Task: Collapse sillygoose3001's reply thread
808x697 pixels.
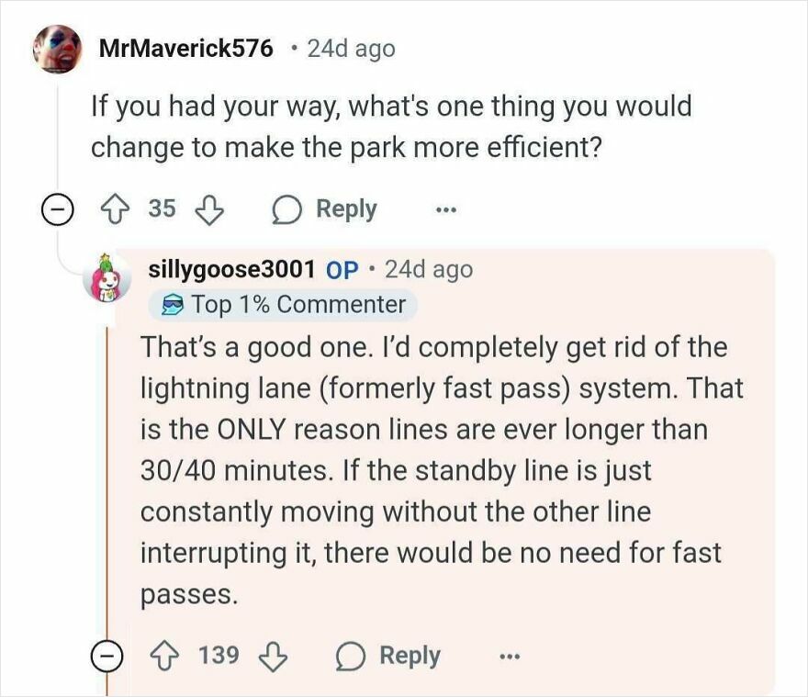Action: [x=108, y=656]
